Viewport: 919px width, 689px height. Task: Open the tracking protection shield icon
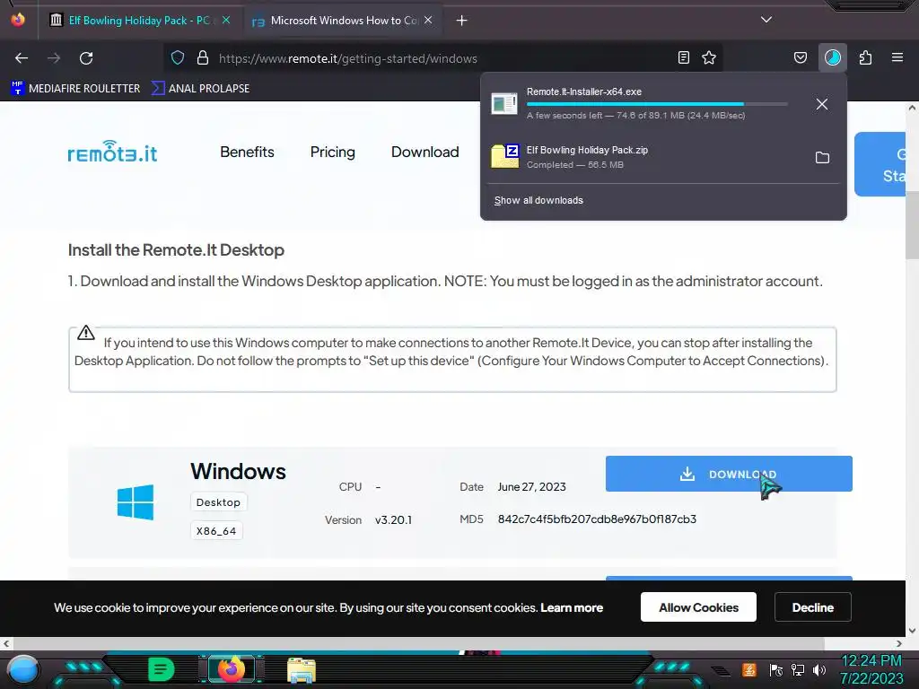point(178,58)
